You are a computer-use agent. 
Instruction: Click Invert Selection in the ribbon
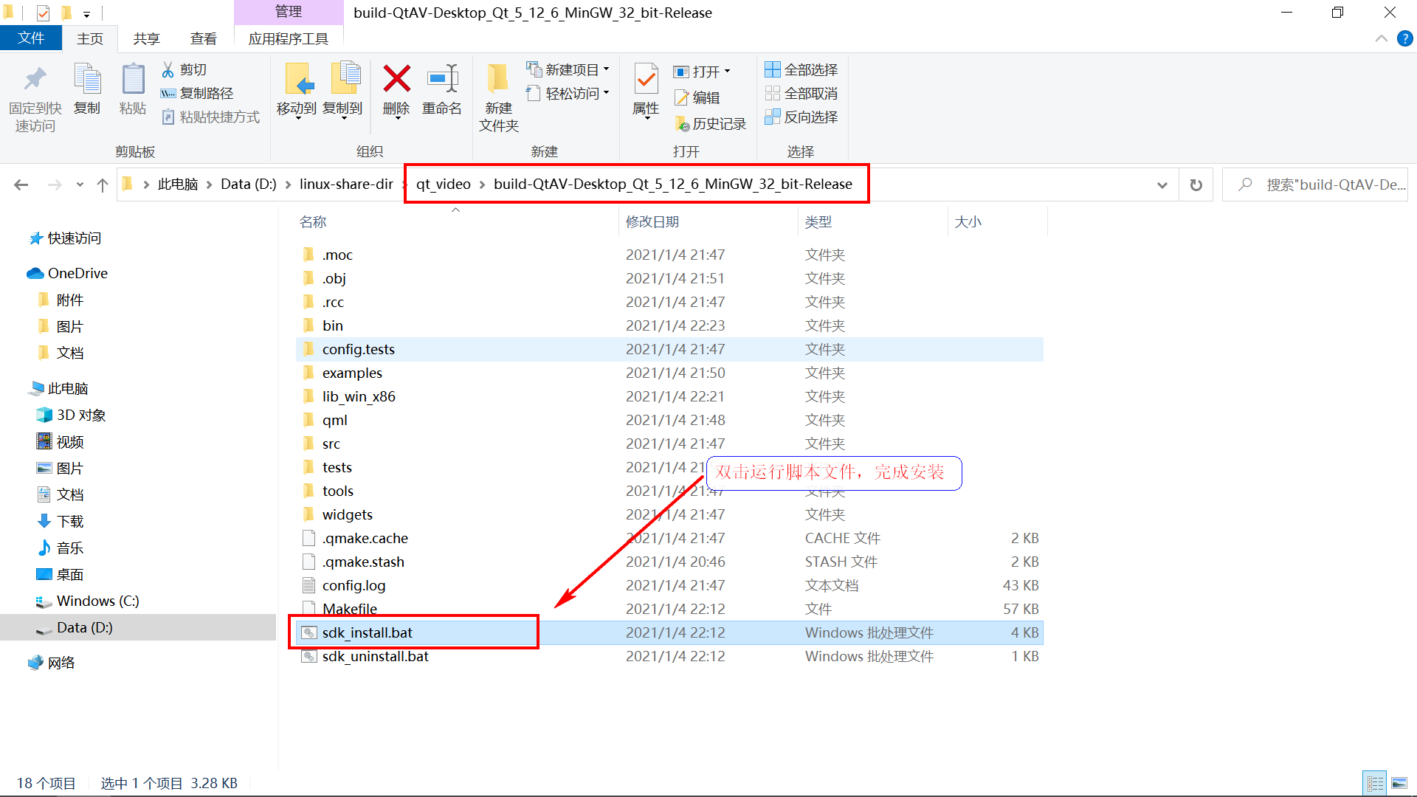pos(801,117)
